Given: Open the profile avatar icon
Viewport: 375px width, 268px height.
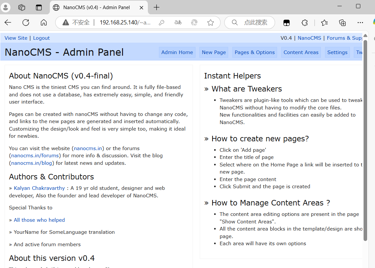Looking at the screenshot, I should coord(6,7).
